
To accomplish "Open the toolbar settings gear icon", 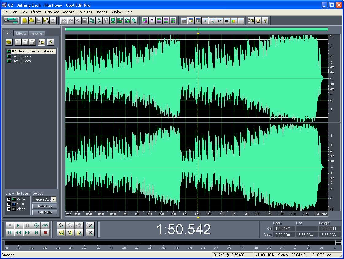I will [x=251, y=21].
